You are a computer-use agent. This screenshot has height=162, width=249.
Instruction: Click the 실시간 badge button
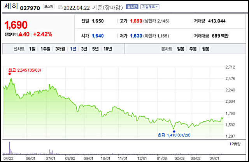point(132,7)
